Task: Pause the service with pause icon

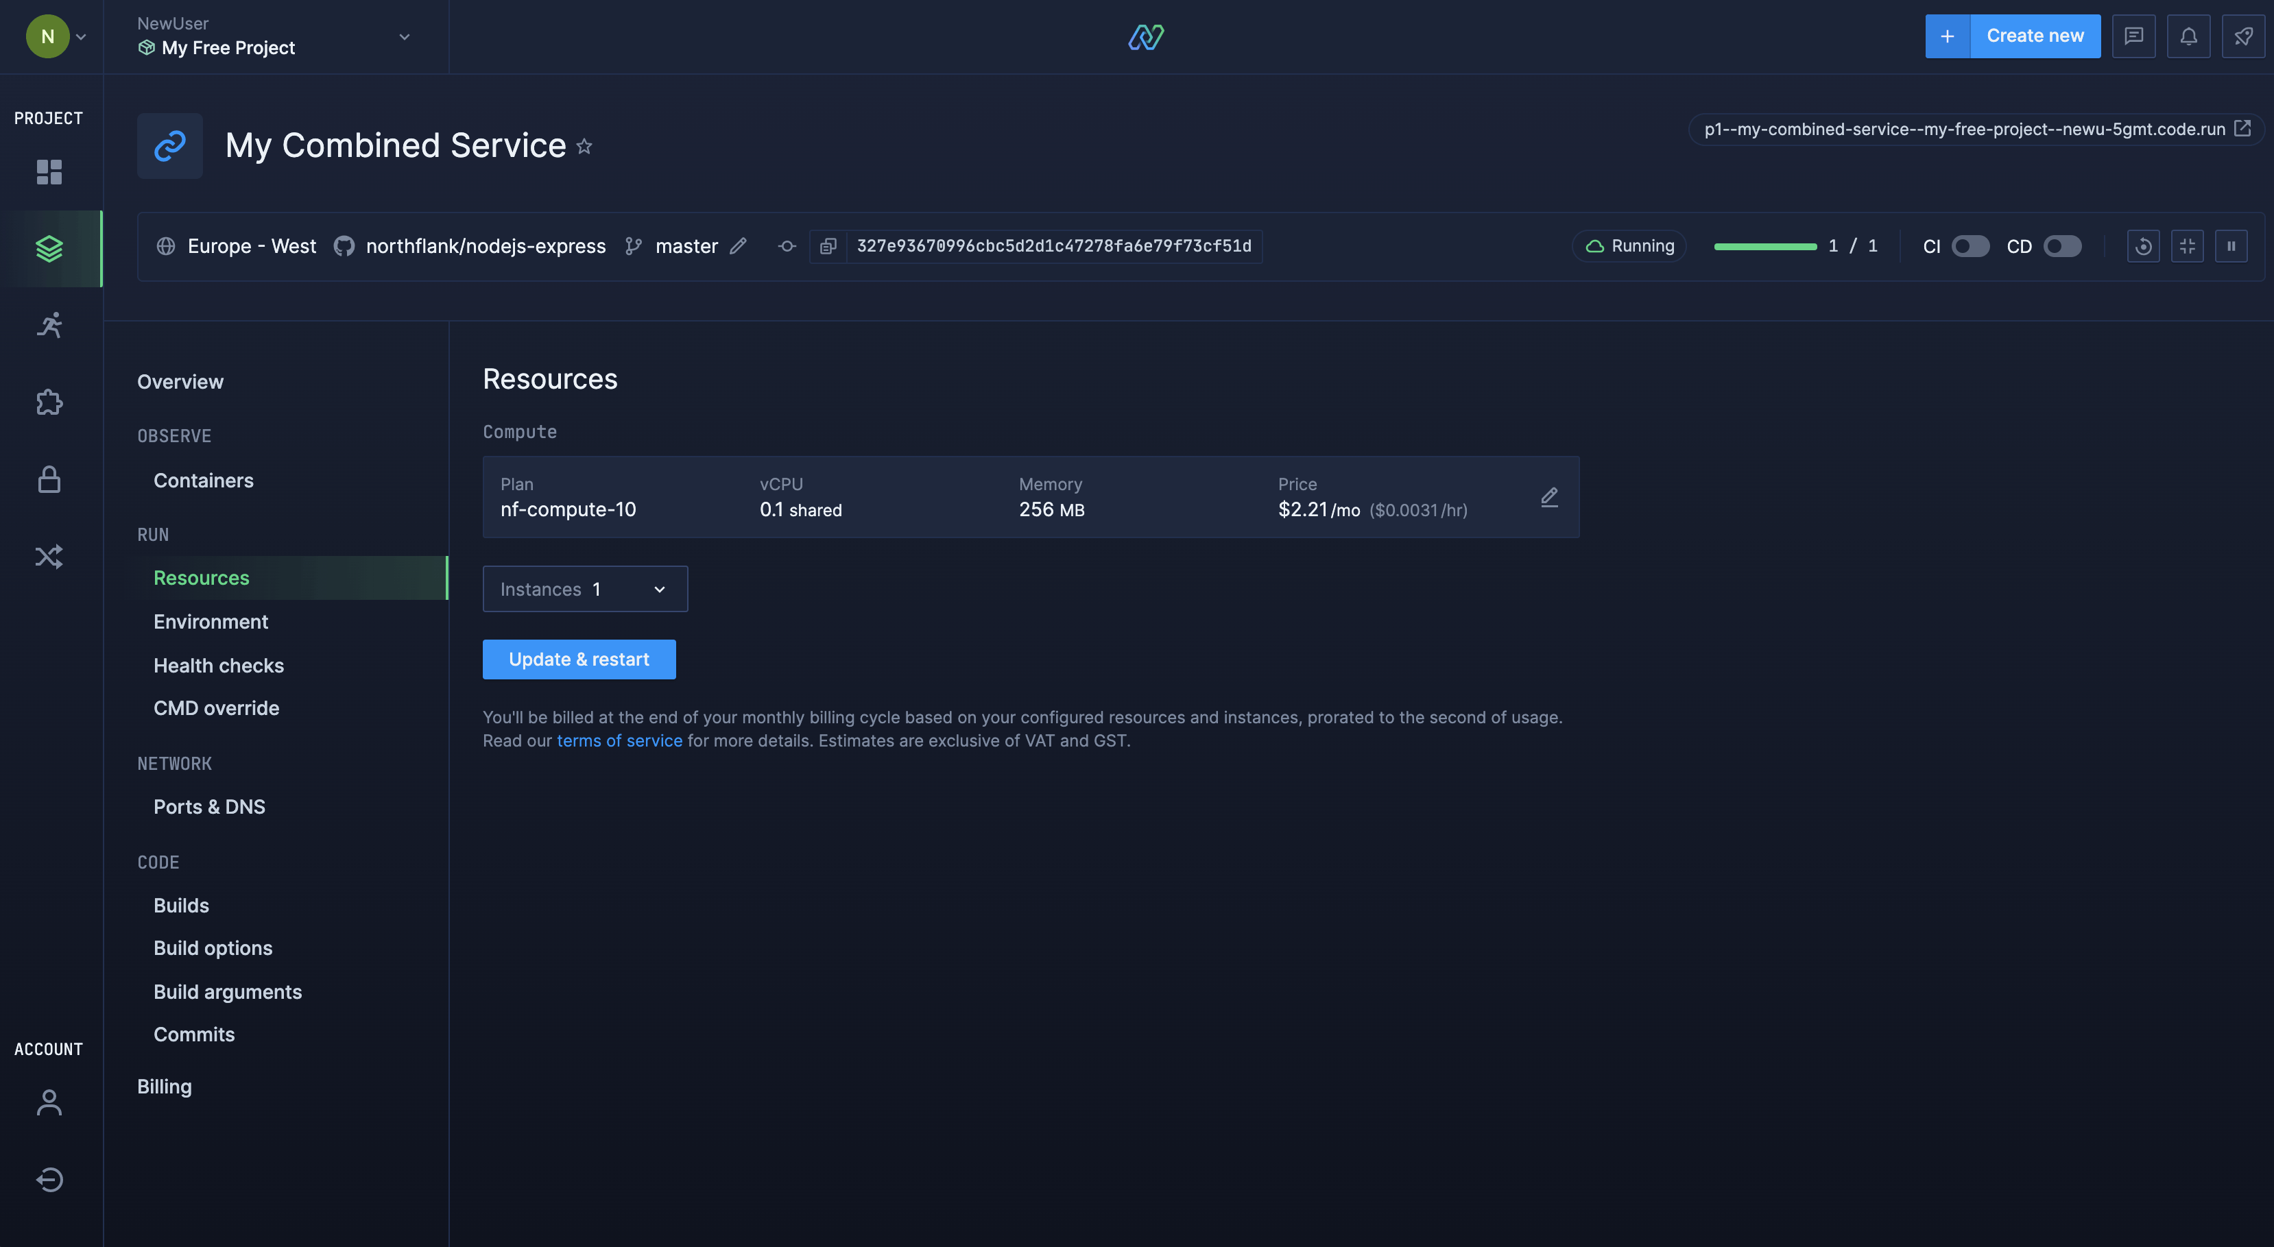Action: point(2231,246)
